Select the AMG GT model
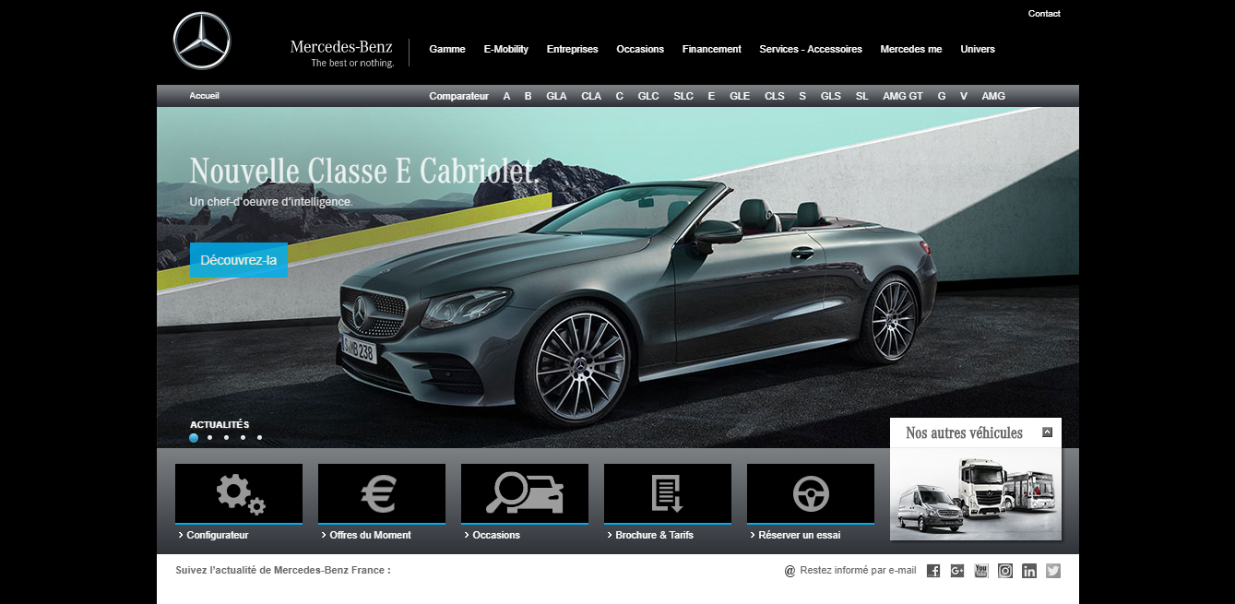This screenshot has width=1235, height=604. pos(903,96)
